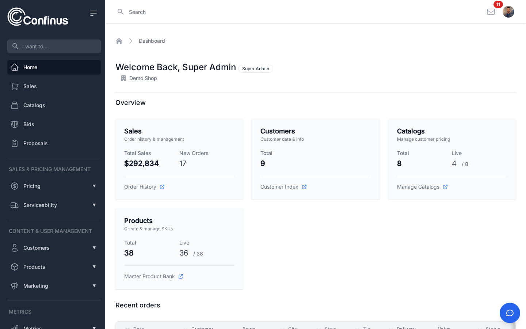
Task: Select the Catalogs sidebar icon
Action: 15,105
